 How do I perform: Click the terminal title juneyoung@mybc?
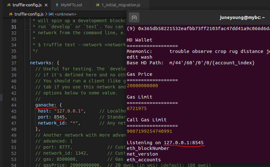tap(242, 17)
